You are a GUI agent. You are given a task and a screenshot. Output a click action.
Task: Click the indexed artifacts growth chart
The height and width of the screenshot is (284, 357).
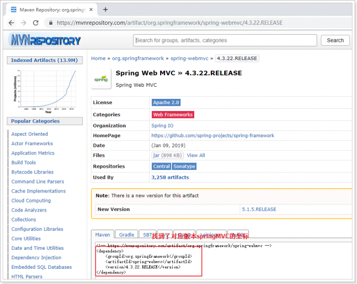45,90
